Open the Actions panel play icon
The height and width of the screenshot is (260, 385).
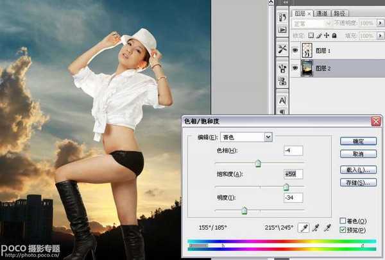[x=282, y=30]
